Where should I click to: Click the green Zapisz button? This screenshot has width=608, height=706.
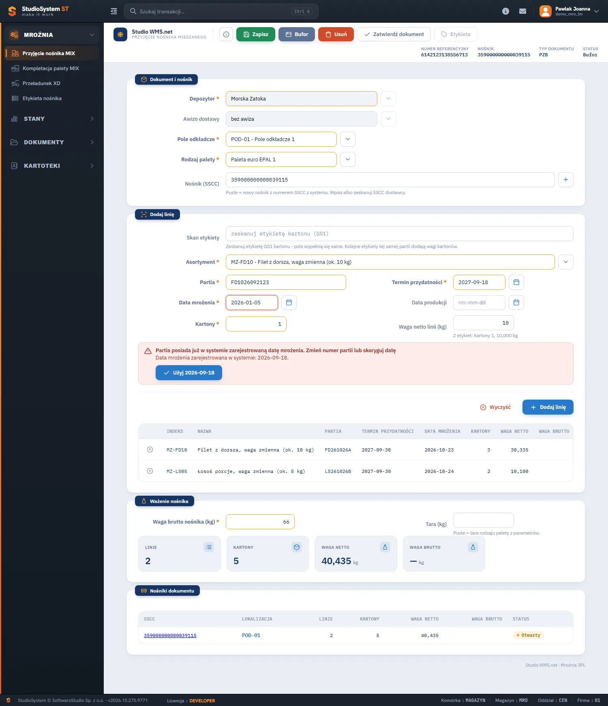(256, 34)
